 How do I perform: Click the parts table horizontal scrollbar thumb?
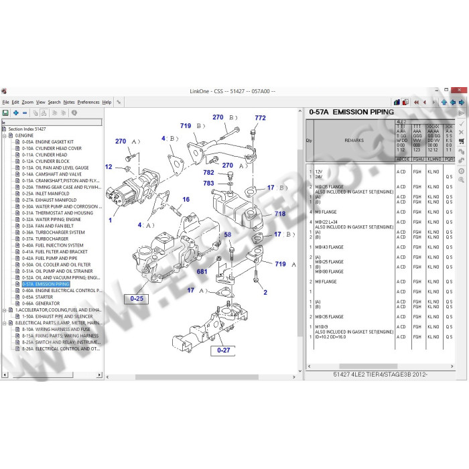(x=368, y=366)
